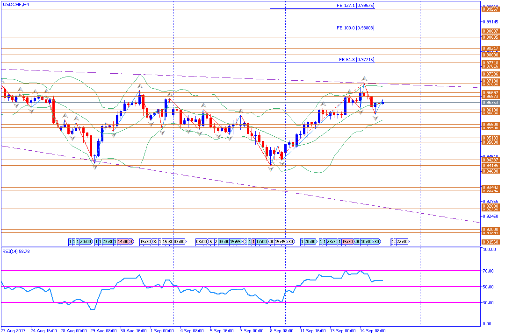Click the 0.97336 price level tag
Image resolution: width=505 pixels, height=336 pixels.
[x=491, y=74]
